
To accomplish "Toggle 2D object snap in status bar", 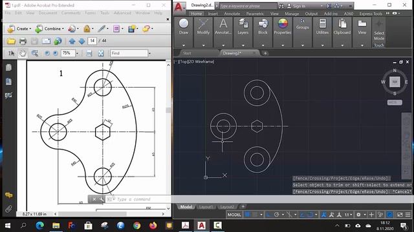I will click(310, 215).
